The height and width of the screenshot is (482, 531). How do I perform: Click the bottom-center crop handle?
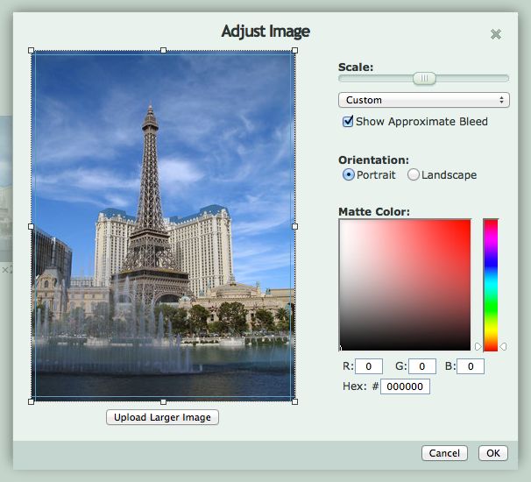[x=163, y=401]
